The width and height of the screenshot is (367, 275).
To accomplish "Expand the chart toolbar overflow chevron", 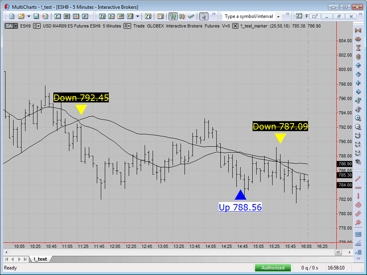I will click(214, 14).
